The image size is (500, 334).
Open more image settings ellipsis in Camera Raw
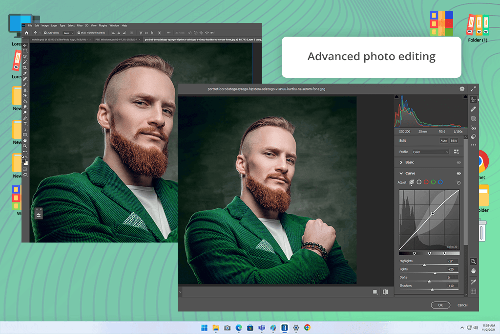click(x=474, y=145)
